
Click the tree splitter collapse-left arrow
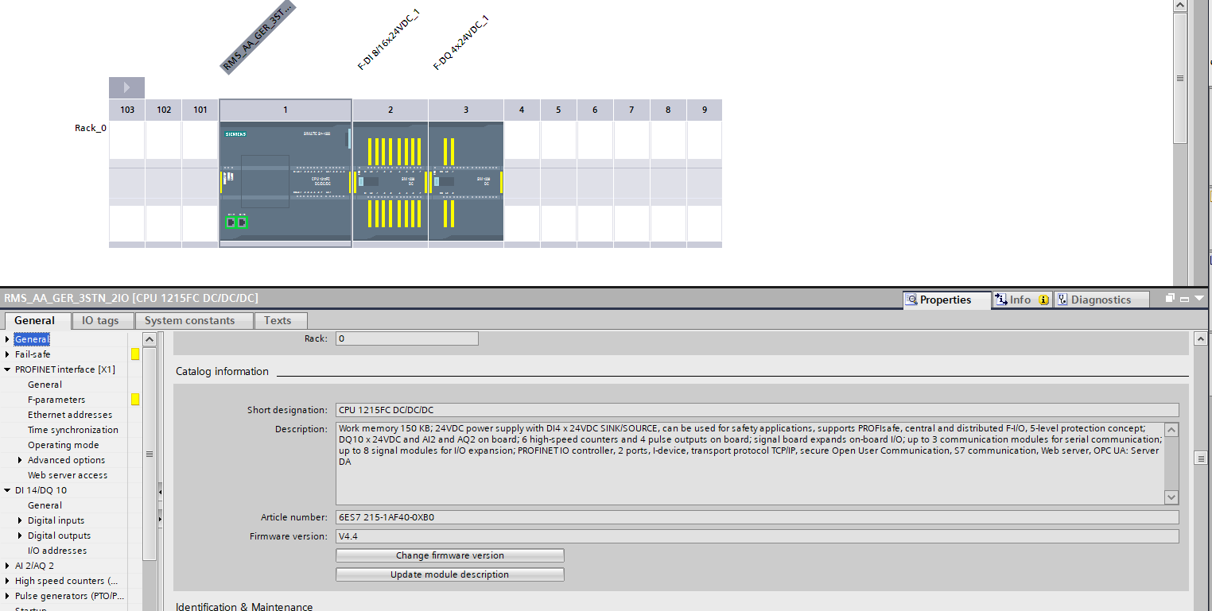[160, 493]
